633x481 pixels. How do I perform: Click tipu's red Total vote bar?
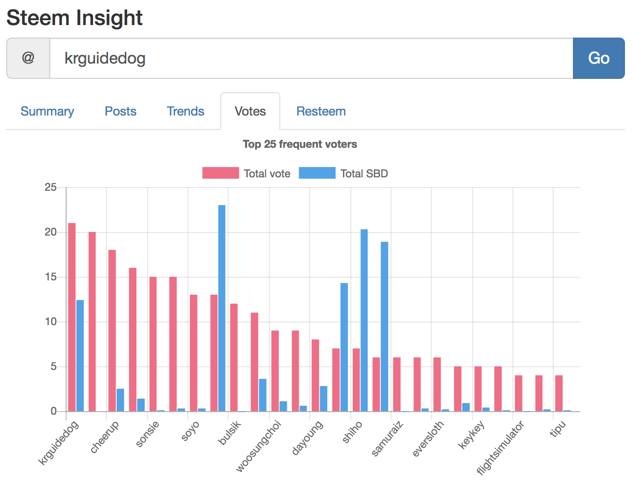tap(559, 393)
